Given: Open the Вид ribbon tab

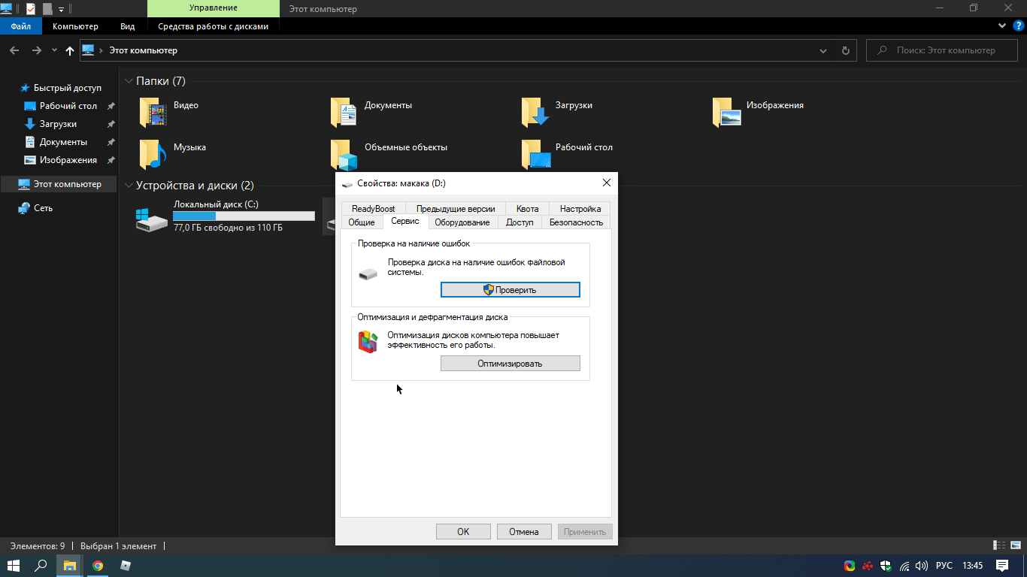Looking at the screenshot, I should tap(128, 26).
